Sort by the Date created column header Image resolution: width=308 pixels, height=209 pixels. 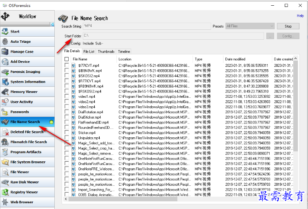pos(283,59)
